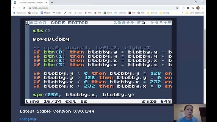Toggle the editor font with F icon
Image resolution: width=217 pixels, height=122 pixels.
click(x=139, y=23)
